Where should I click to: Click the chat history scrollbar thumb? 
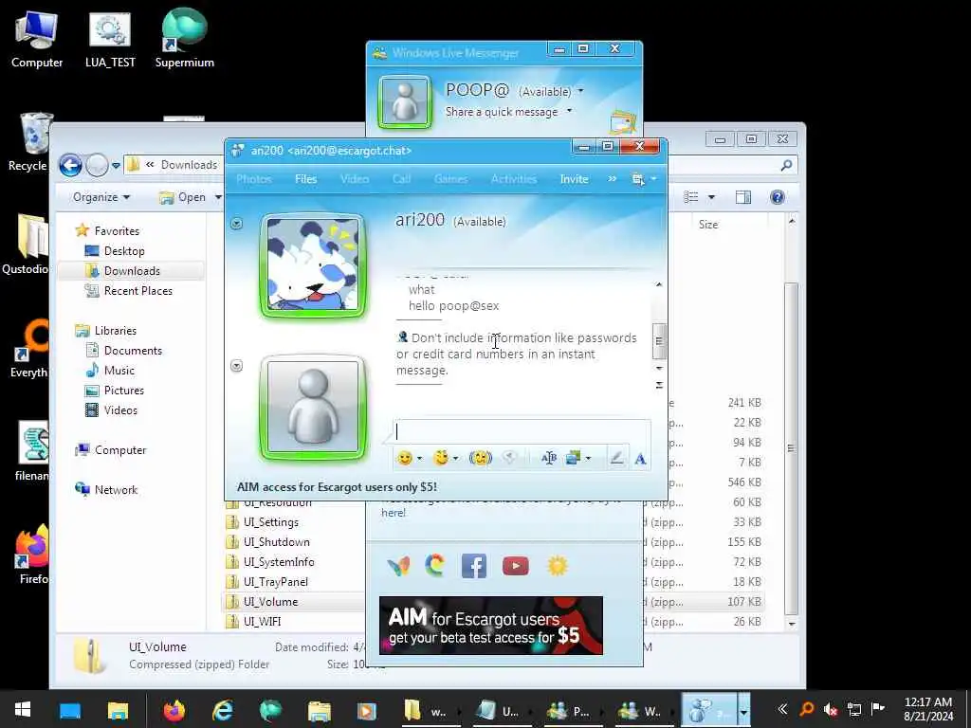tap(659, 341)
